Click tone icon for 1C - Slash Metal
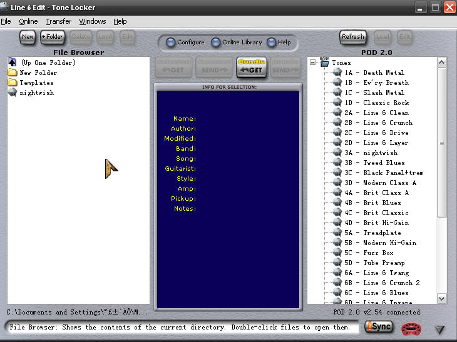The image size is (457, 342). [337, 93]
